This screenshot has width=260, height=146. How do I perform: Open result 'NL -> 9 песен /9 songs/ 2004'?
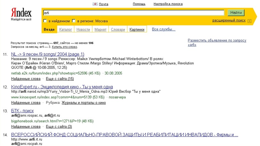click(48, 54)
